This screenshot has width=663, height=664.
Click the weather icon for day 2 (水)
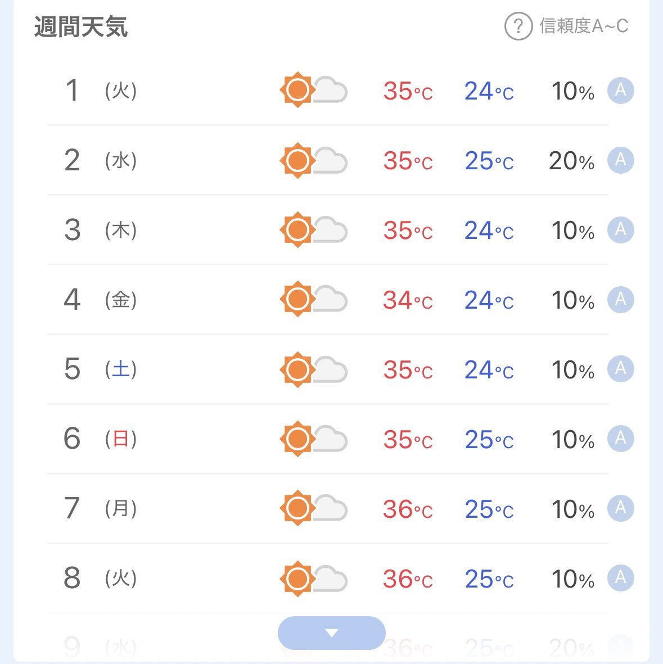click(313, 160)
